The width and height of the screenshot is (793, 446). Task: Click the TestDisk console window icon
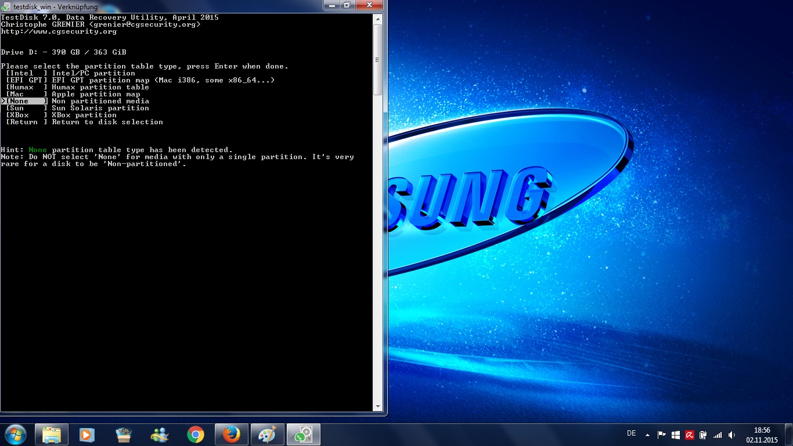pos(6,6)
